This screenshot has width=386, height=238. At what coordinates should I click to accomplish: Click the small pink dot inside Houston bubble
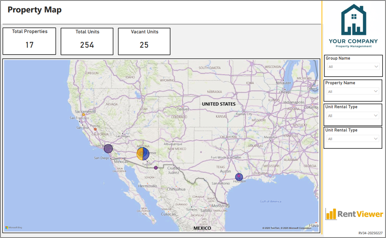pyautogui.click(x=239, y=176)
